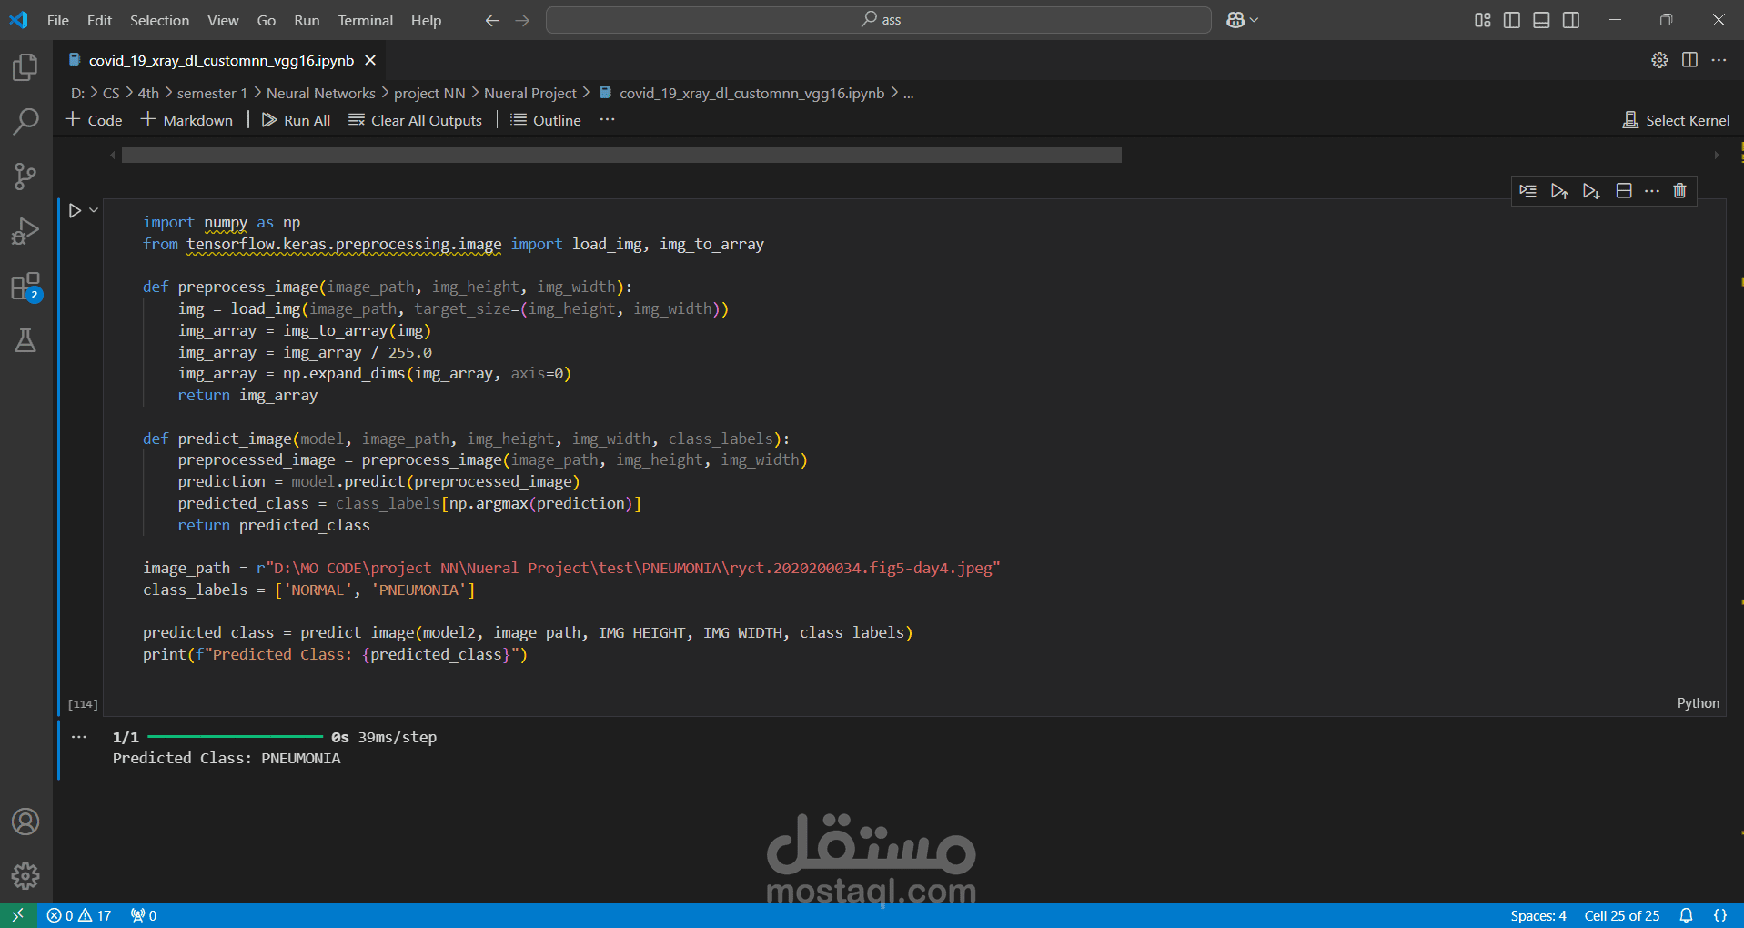This screenshot has width=1744, height=928.
Task: Open the Search view in activity bar
Action: 25,121
